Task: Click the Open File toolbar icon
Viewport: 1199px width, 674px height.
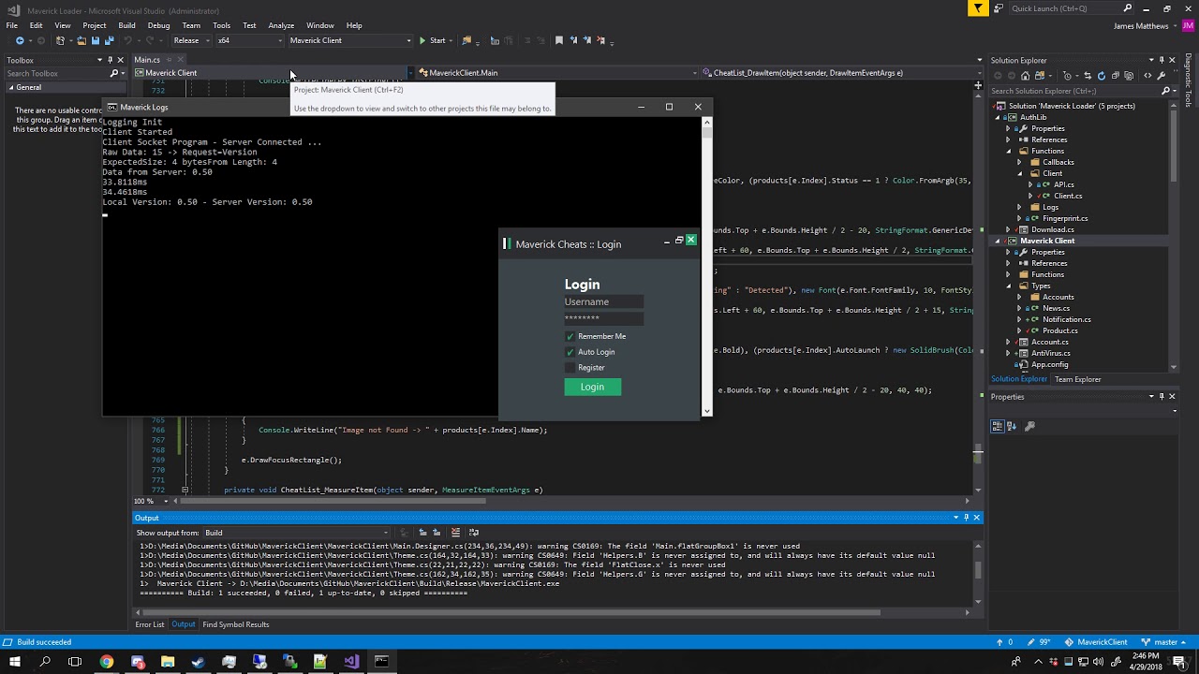Action: (x=81, y=40)
